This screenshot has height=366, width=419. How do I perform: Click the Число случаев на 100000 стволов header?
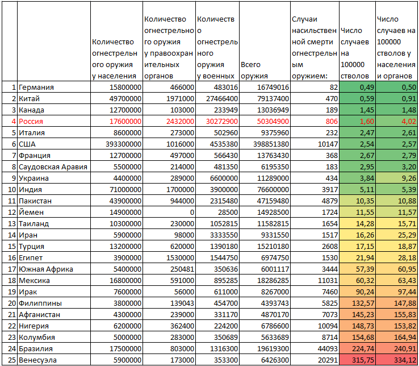point(358,41)
